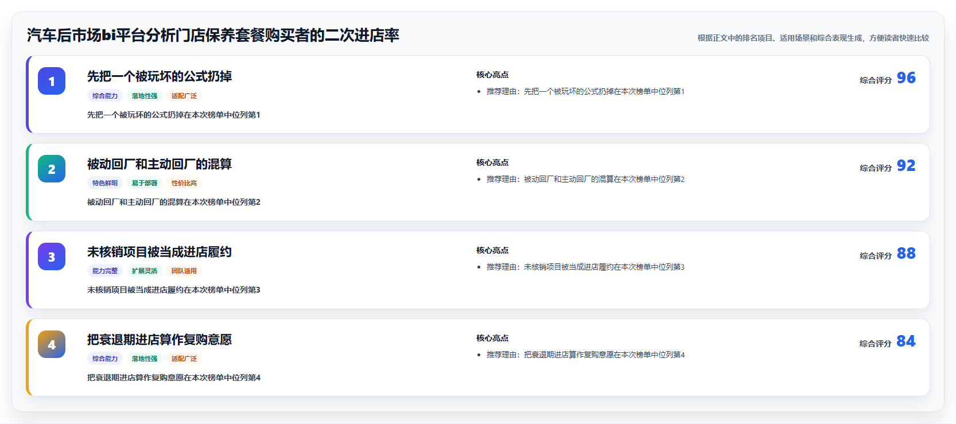This screenshot has height=424, width=956.
Task: Click 核心亮点 label in rank 4 card
Action: tap(492, 338)
